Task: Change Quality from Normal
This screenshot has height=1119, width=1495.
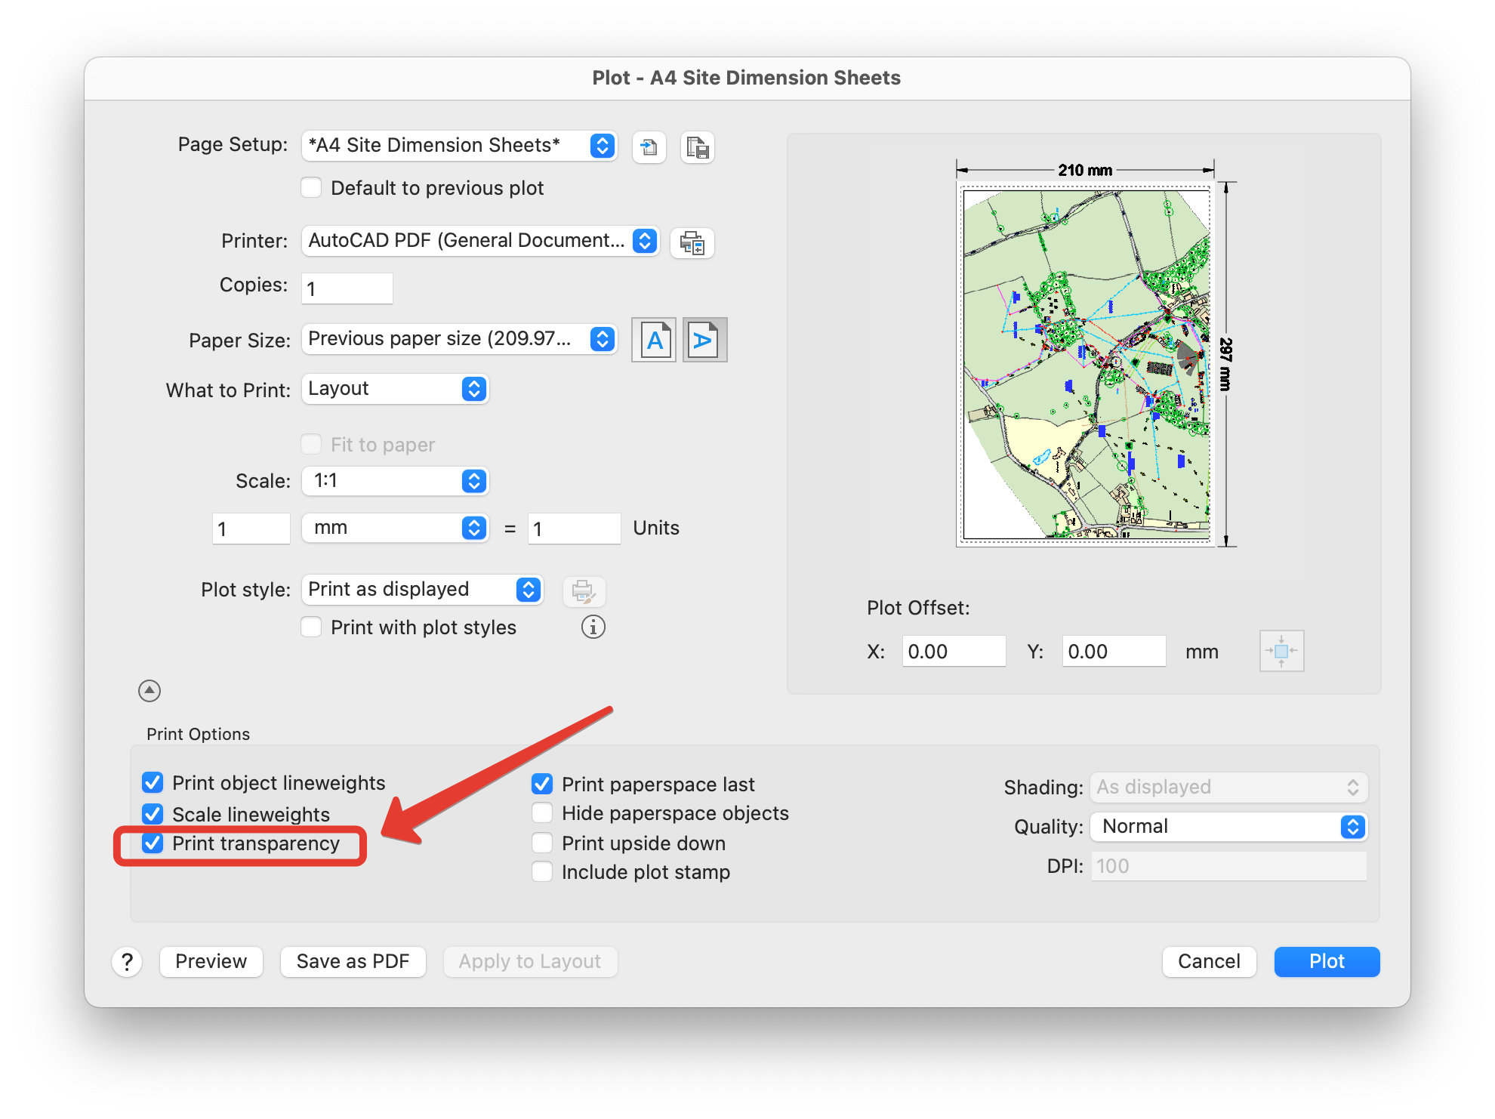Action: pyautogui.click(x=1228, y=826)
